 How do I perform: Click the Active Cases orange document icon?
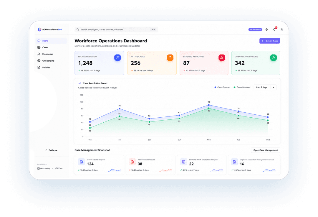pyautogui.click(x=170, y=58)
